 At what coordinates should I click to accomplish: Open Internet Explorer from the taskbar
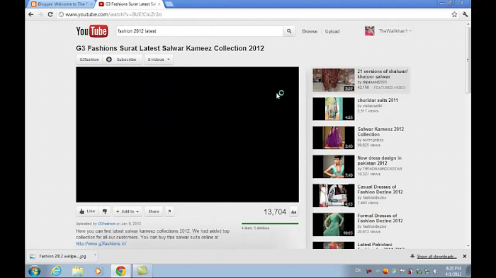click(56, 271)
